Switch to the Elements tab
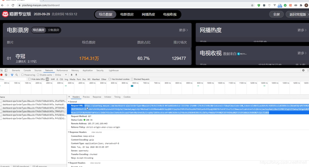The image size is (309, 167). click(x=16, y=70)
